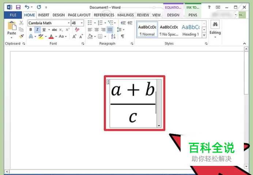Viewport: 253px width, 175px height.
Task: Toggle superscript formatting
Action: coord(68,30)
